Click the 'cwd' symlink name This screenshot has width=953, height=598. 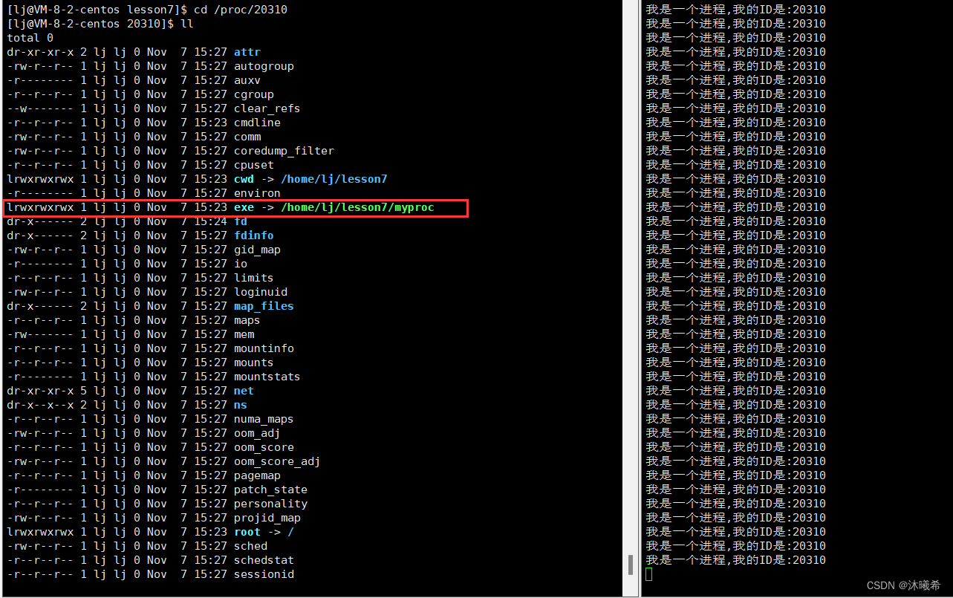pos(244,179)
